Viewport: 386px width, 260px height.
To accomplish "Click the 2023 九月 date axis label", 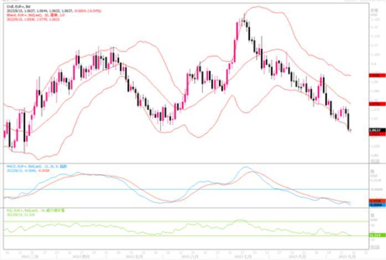I will click(347, 256).
